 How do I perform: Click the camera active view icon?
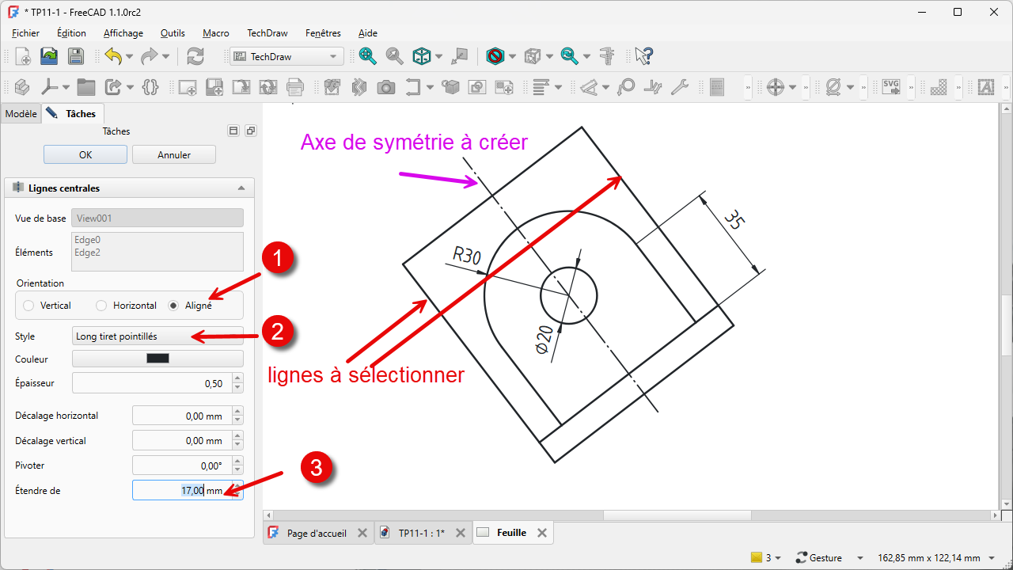[385, 87]
